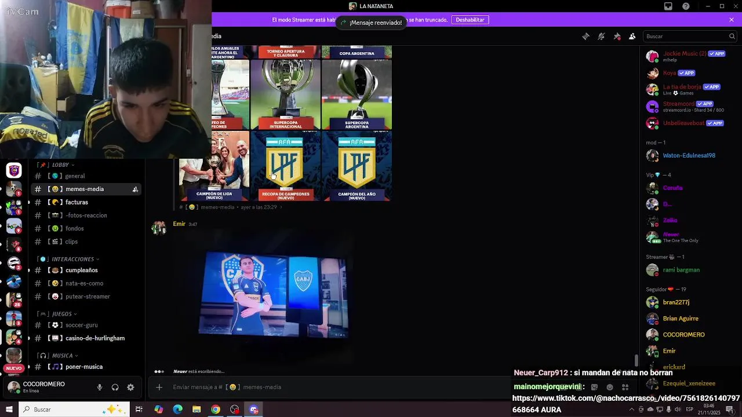Open the Recopa de Campeones image tile

(x=286, y=166)
